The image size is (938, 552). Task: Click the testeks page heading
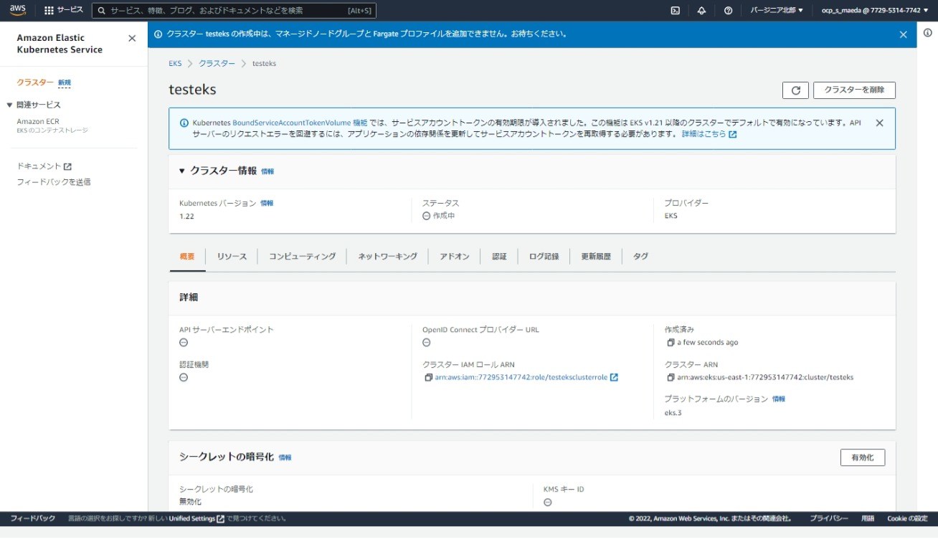192,90
